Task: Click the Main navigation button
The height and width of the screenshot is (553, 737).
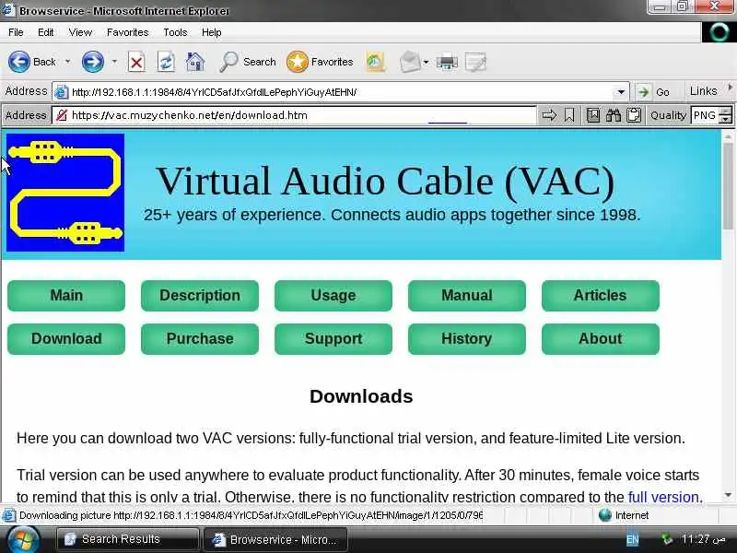Action: click(66, 295)
